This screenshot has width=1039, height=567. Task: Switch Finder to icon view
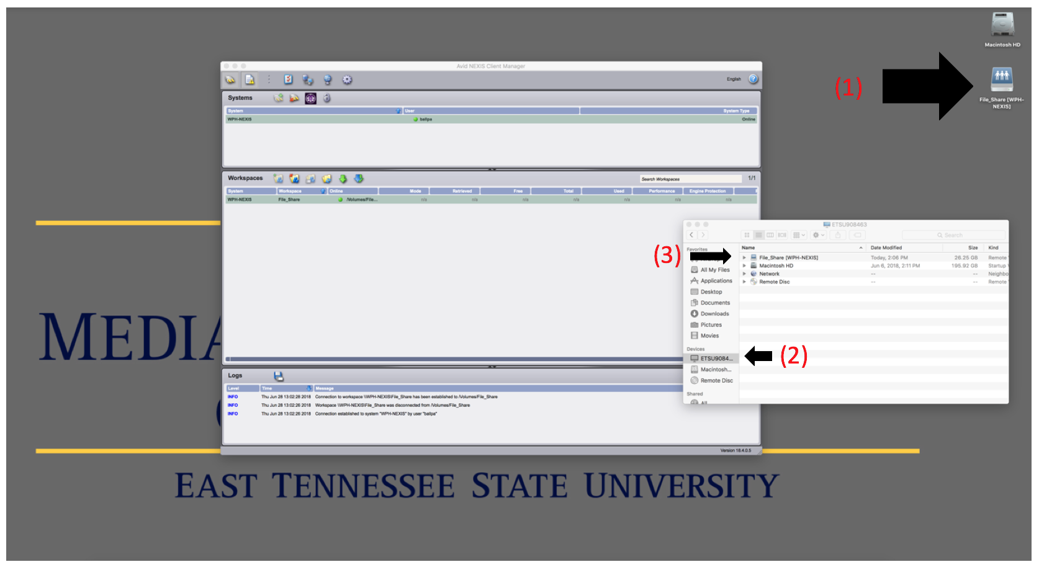747,235
